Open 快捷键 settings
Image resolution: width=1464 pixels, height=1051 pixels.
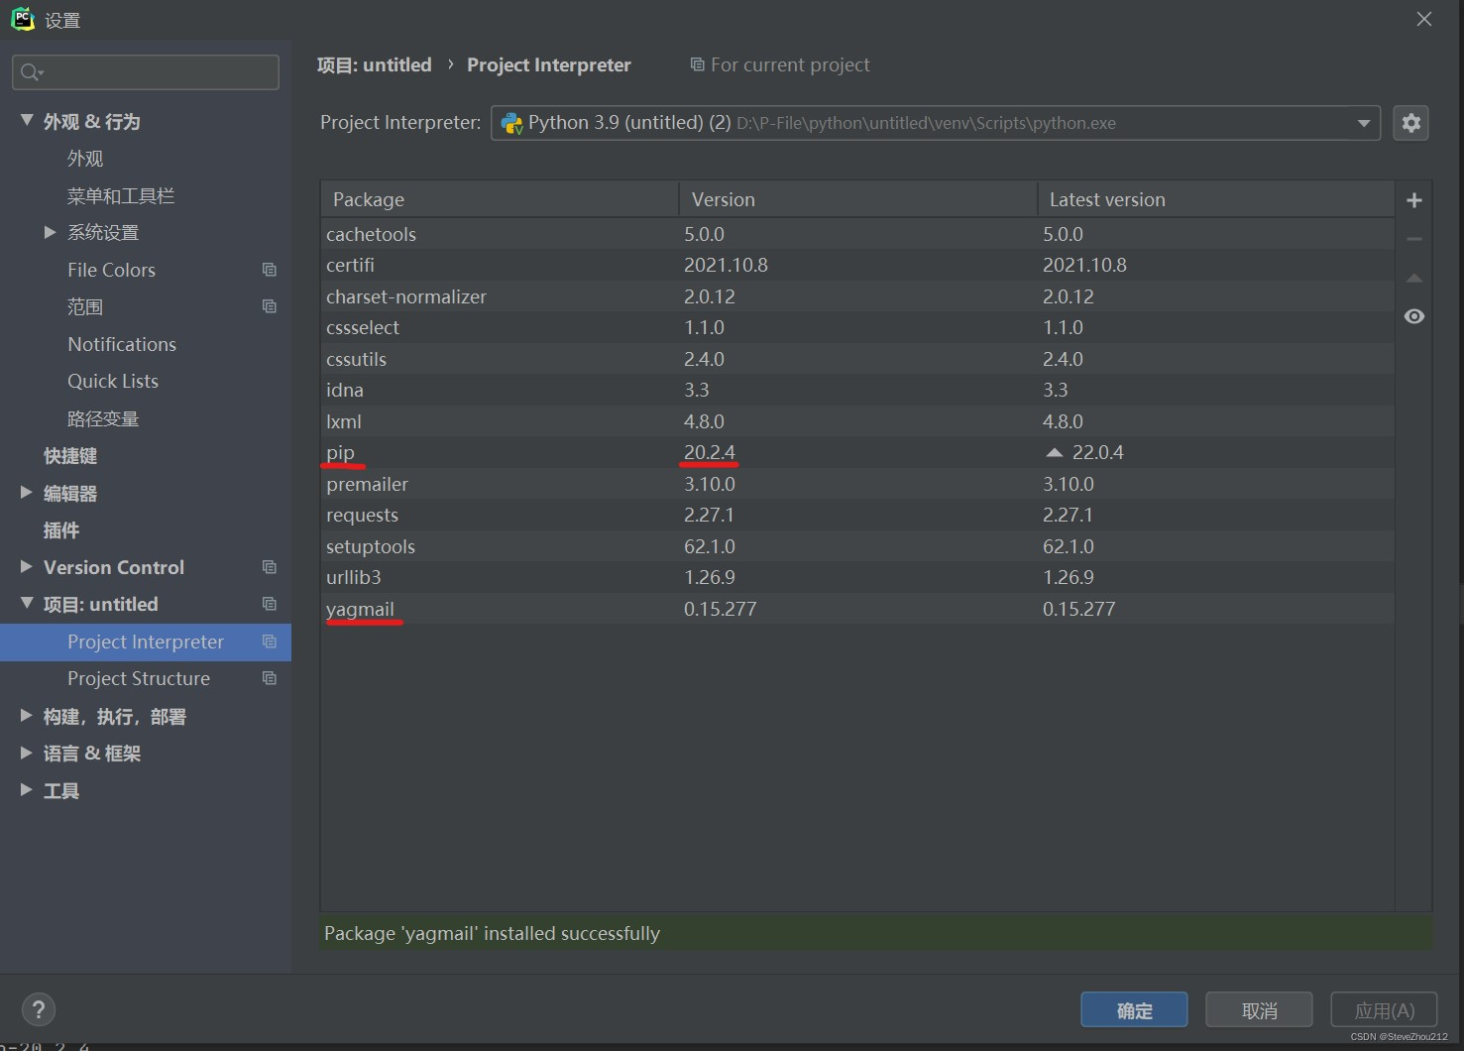pos(70,456)
